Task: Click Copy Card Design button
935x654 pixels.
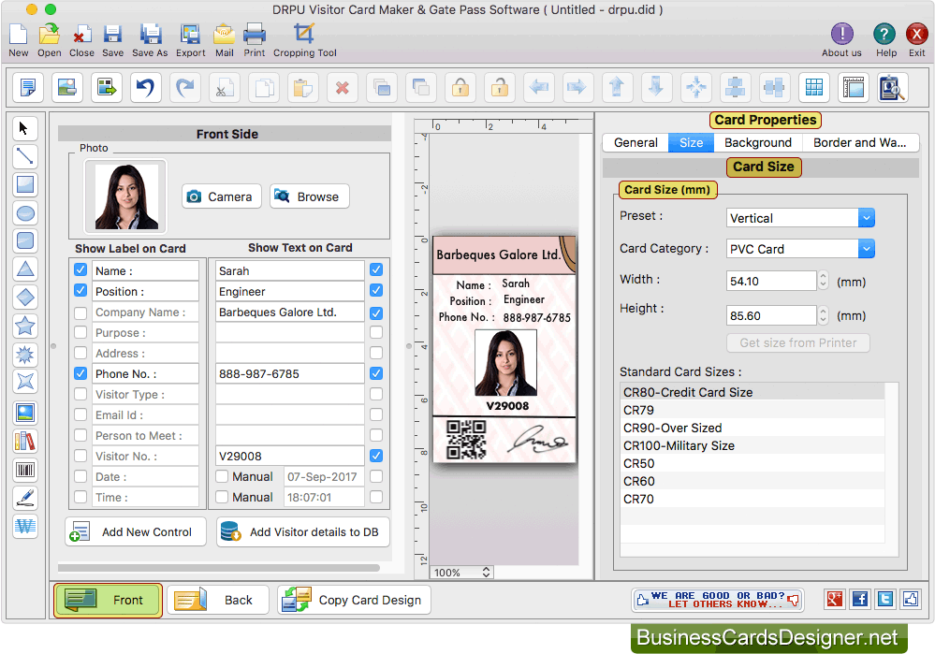Action: pos(354,600)
